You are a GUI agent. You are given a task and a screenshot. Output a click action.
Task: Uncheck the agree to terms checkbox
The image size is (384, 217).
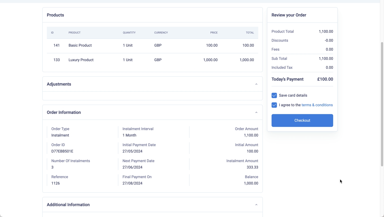[274, 105]
